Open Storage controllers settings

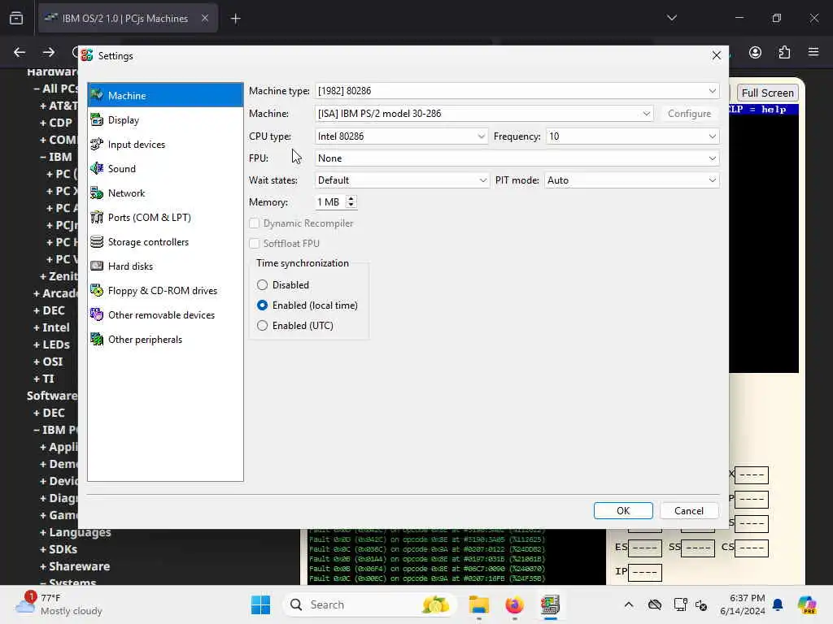165,242
